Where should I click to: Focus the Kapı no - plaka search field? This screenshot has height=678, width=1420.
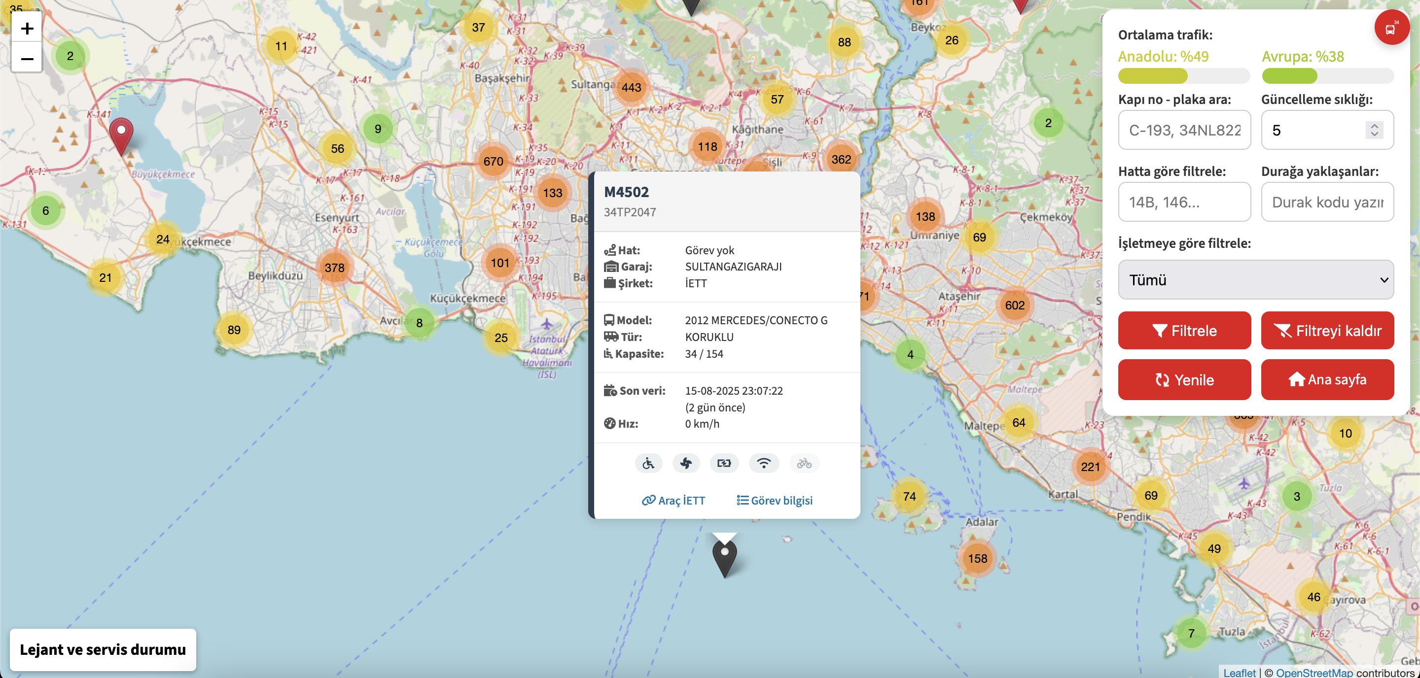(x=1184, y=130)
